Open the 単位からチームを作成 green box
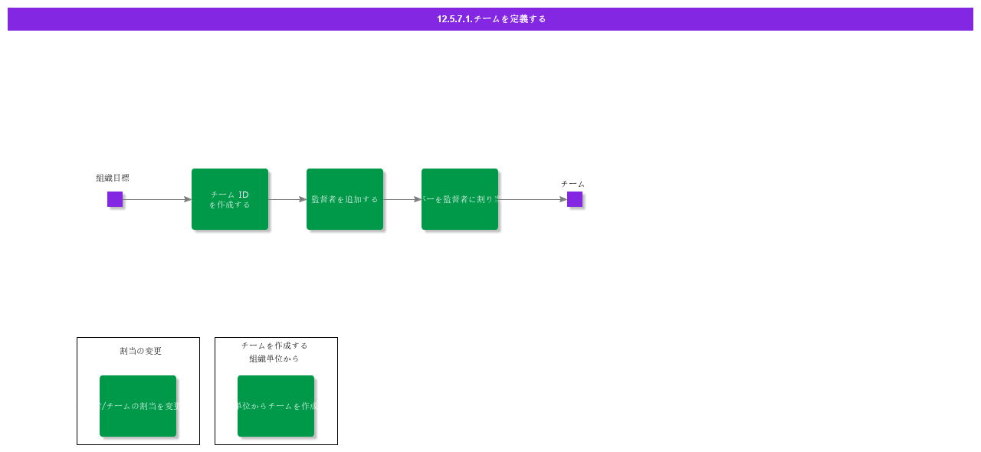The width and height of the screenshot is (981, 452). [x=276, y=406]
